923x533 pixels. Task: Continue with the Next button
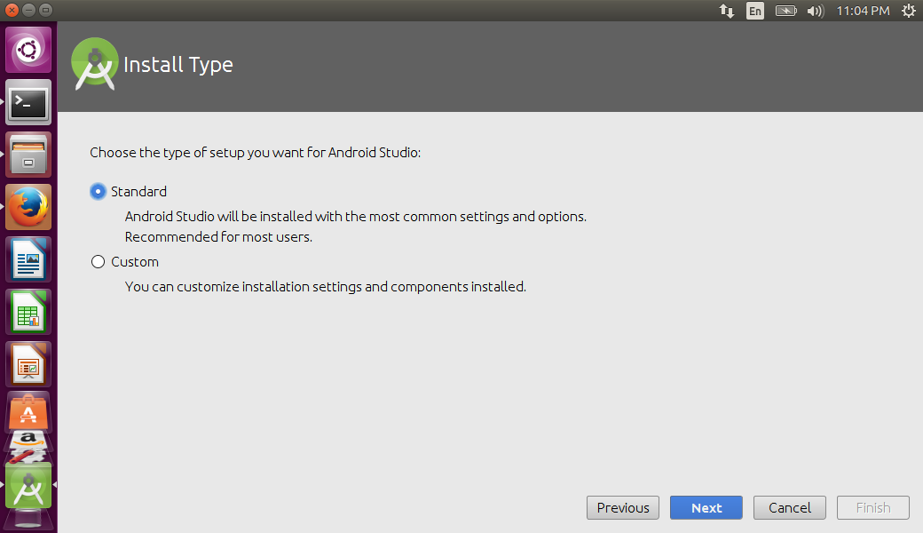(706, 507)
